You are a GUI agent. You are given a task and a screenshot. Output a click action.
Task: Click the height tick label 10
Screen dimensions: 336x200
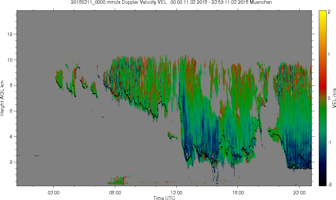tap(10, 60)
